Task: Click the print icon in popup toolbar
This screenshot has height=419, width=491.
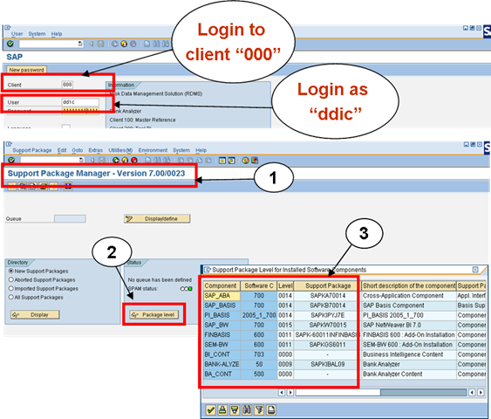Action: point(271,409)
